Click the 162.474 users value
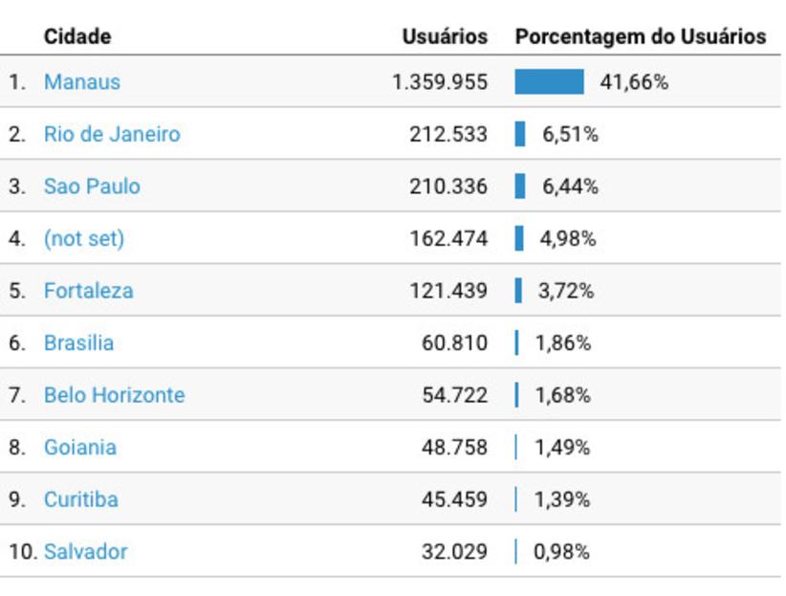The height and width of the screenshot is (596, 786). coord(448,238)
